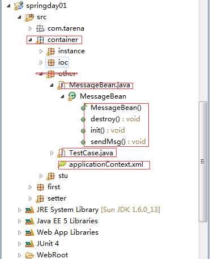Image resolution: width=210 pixels, height=259 pixels.
Task: Click the ioc package icon
Action: (51, 62)
